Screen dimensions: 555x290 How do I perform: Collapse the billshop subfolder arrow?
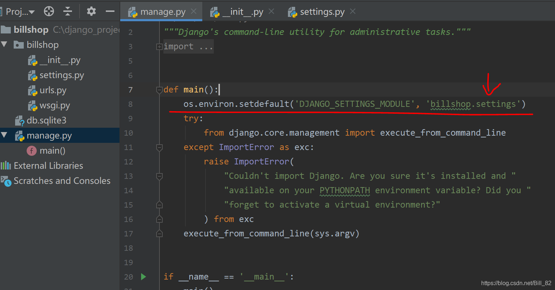[x=5, y=45]
